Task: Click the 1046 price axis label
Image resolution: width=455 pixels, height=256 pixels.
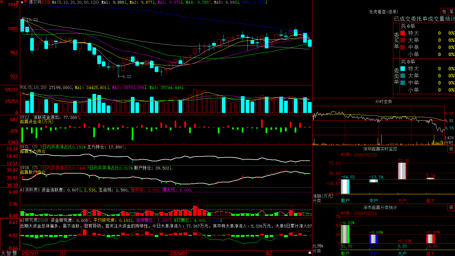Action: click(x=13, y=5)
